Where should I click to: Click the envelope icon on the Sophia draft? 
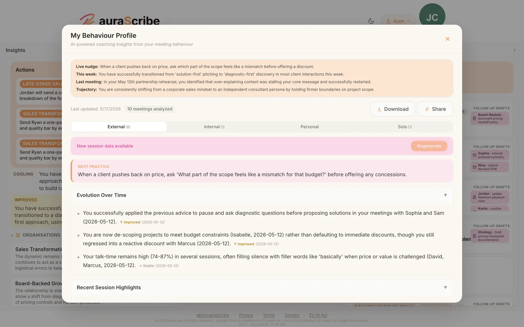tap(474, 155)
